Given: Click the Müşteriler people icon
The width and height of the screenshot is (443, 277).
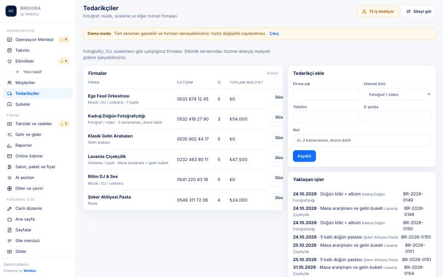Looking at the screenshot, I should coord(9,83).
